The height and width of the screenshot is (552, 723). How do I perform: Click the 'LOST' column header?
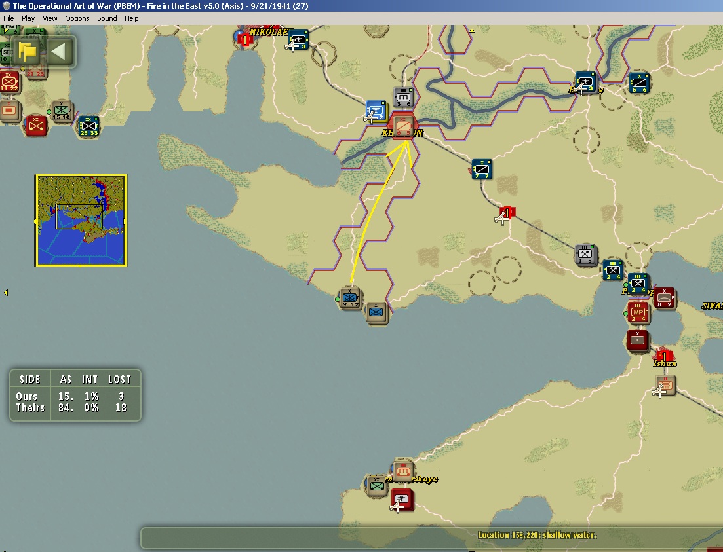119,379
